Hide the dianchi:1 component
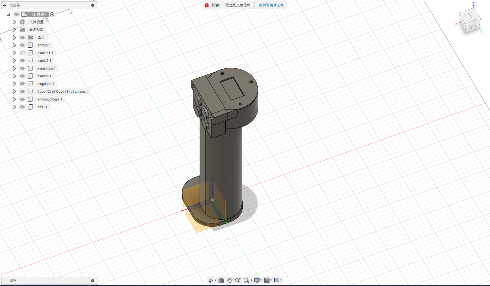The width and height of the screenshot is (490, 286). tap(22, 76)
